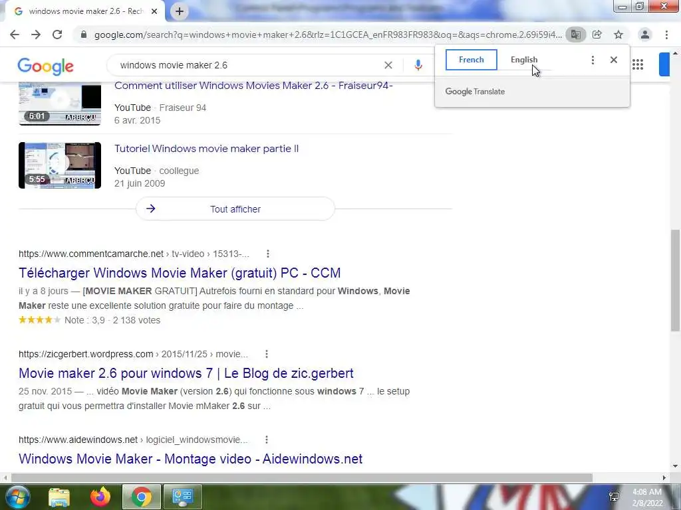This screenshot has height=510, width=681.
Task: Start voice search with microphone
Action: 418,65
